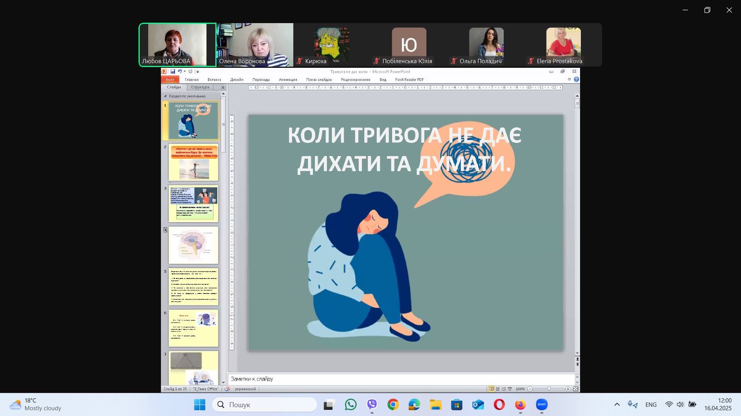The image size is (741, 416).
Task: Select slide 4 brain thumbnail
Action: (x=193, y=245)
